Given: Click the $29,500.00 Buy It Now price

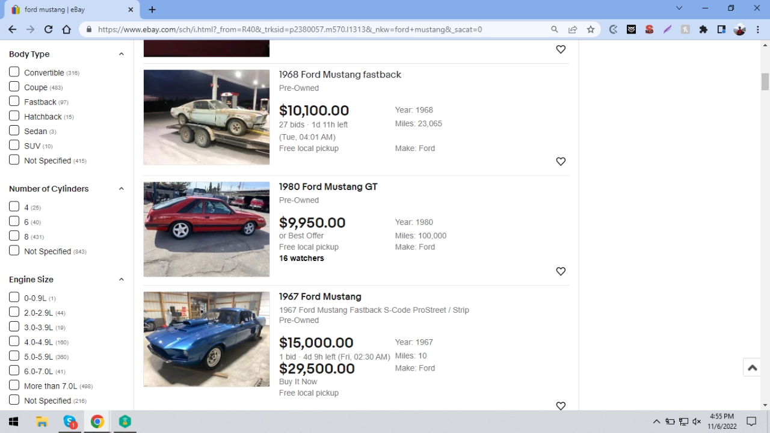Looking at the screenshot, I should [x=317, y=369].
